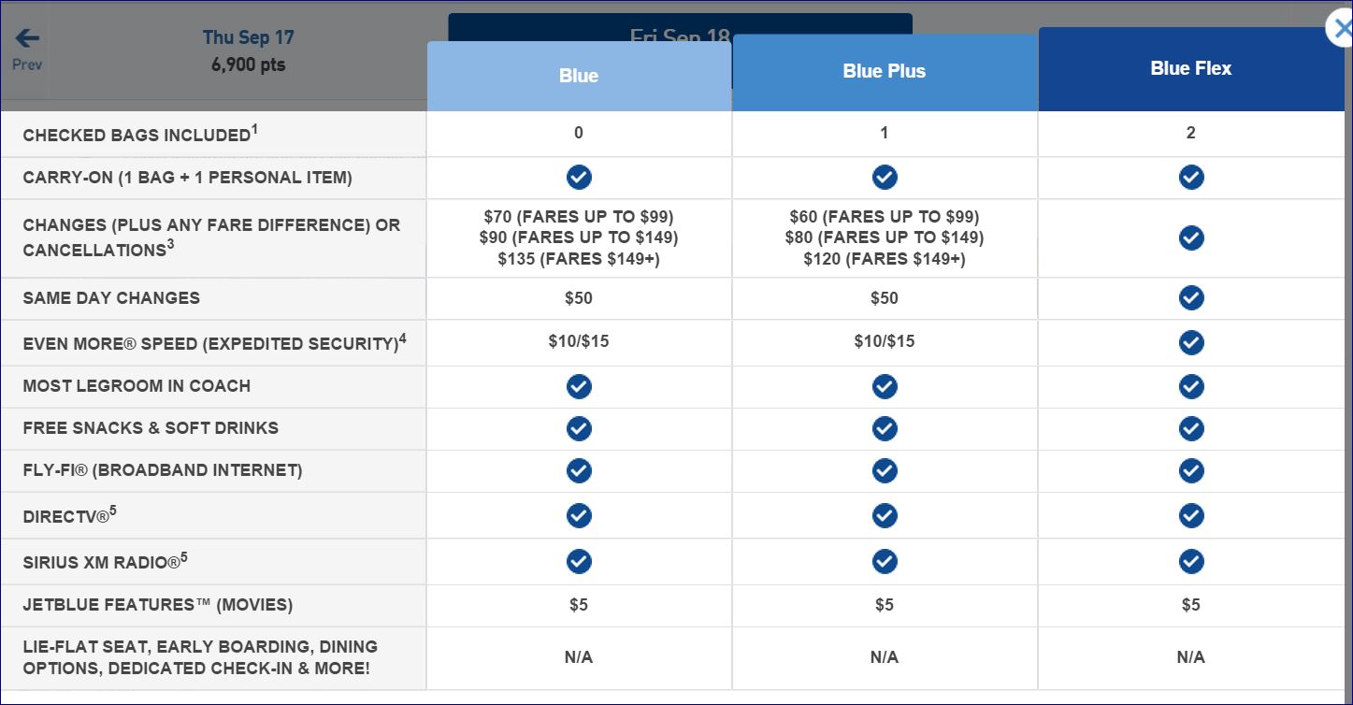Select the Sirius XM checkmark under Blue
The width and height of the screenshot is (1353, 705).
point(578,561)
